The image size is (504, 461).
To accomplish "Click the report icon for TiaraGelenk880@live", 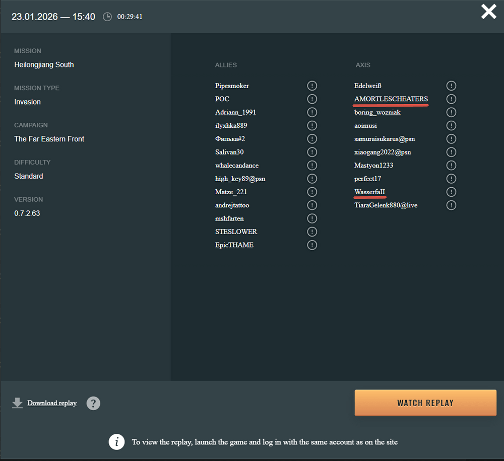I will pyautogui.click(x=451, y=205).
